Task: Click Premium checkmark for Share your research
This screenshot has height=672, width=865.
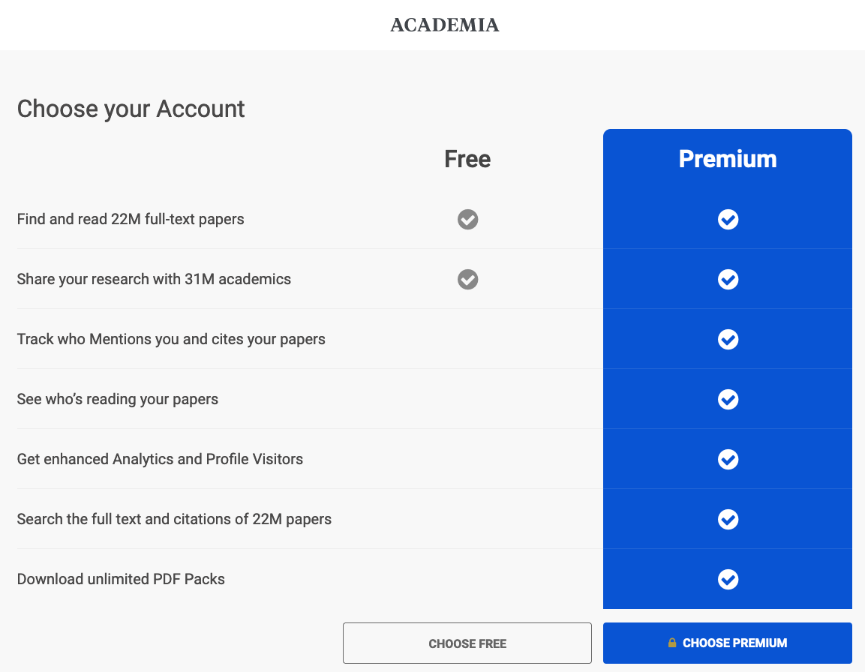Action: coord(728,279)
